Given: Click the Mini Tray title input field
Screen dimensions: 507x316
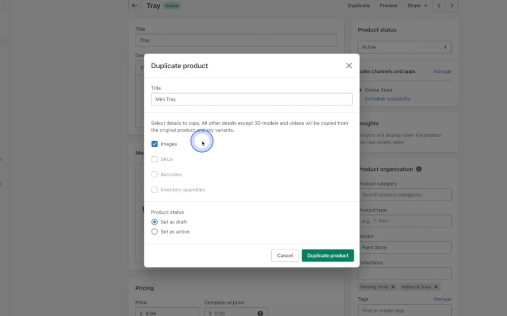Looking at the screenshot, I should tap(251, 99).
